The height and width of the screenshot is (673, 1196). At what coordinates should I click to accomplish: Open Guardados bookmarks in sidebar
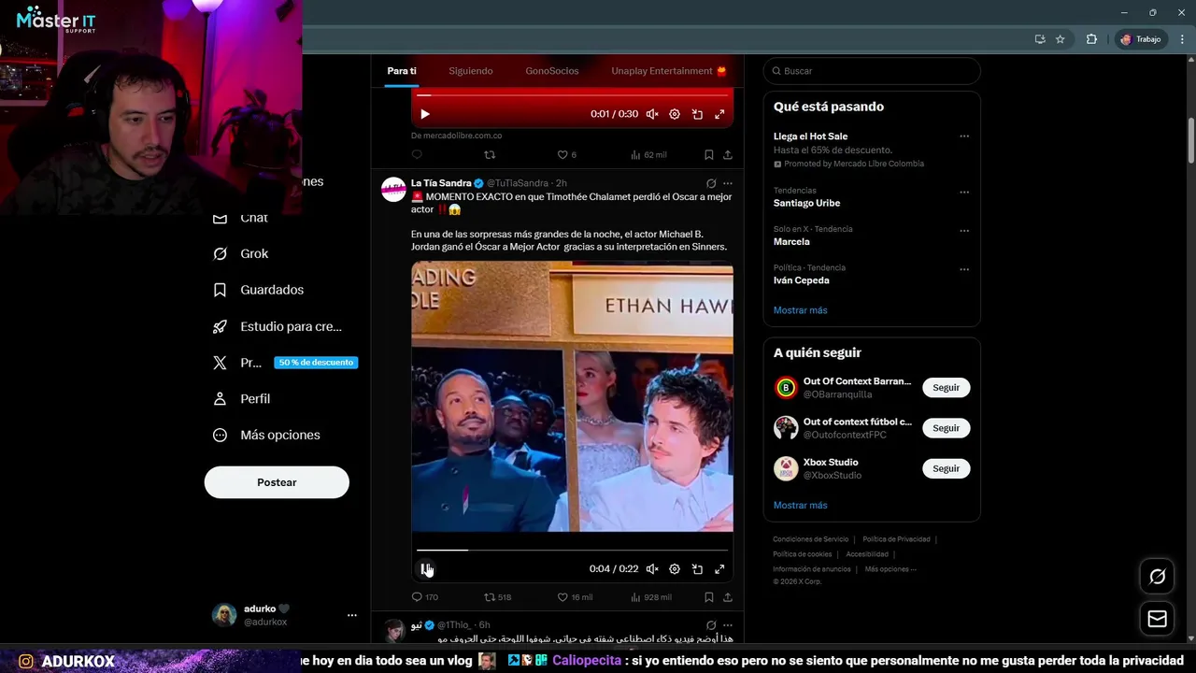258,290
